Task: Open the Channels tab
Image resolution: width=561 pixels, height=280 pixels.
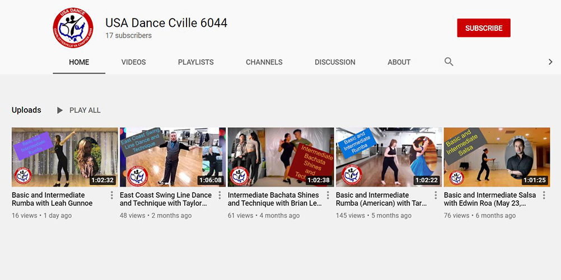Action: tap(264, 62)
